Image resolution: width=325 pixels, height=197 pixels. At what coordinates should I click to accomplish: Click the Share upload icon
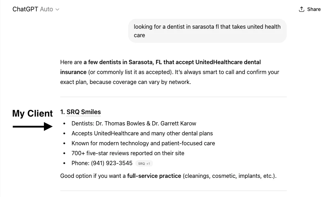coord(302,9)
